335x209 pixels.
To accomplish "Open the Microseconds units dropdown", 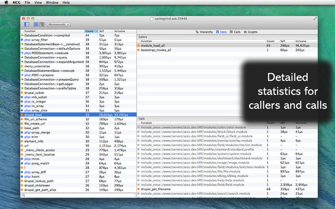I will coord(59,25).
